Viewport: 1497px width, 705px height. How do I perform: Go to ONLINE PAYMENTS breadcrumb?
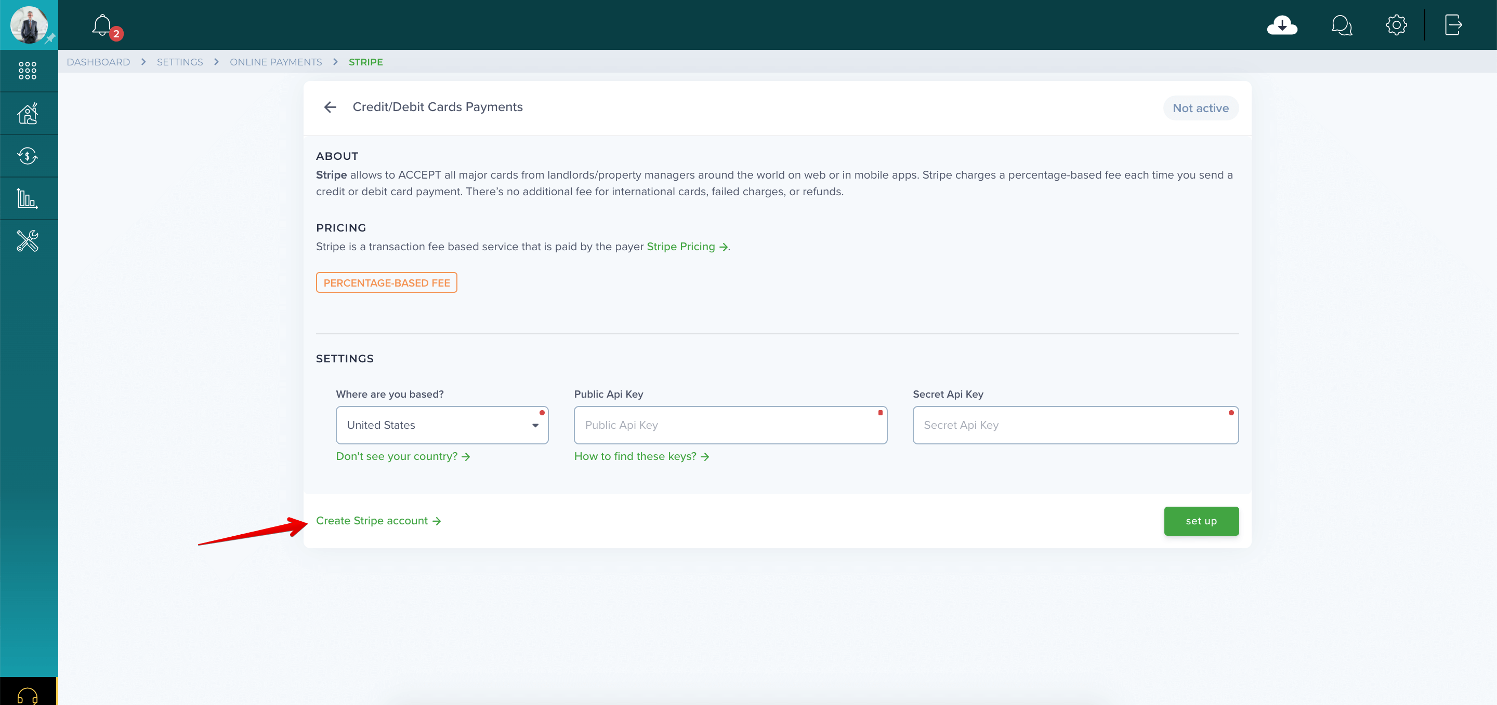pos(275,62)
